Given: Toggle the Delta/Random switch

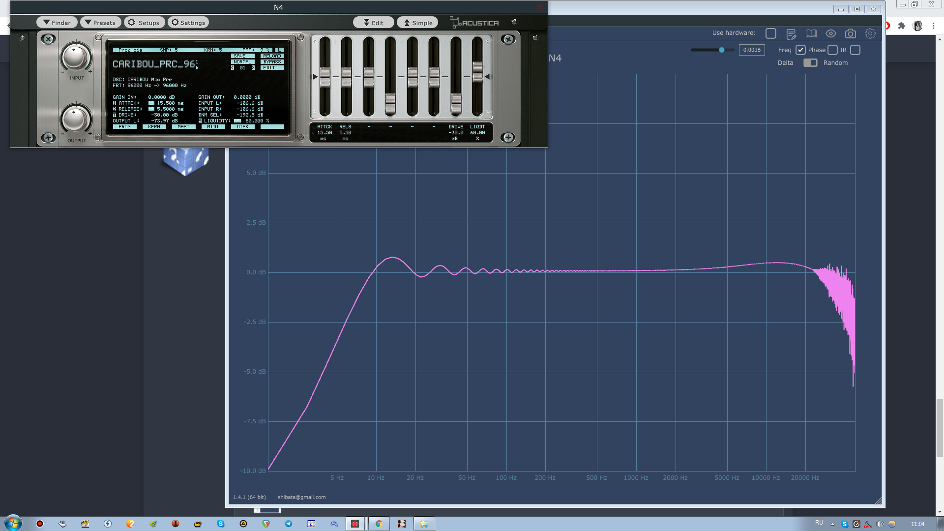Looking at the screenshot, I should coord(810,62).
